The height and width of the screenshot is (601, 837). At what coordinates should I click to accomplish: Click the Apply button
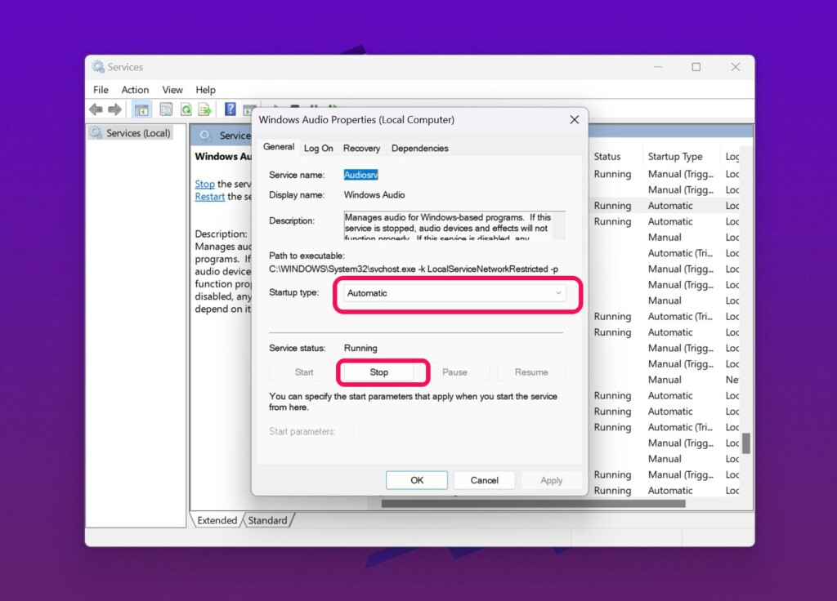pyautogui.click(x=552, y=480)
